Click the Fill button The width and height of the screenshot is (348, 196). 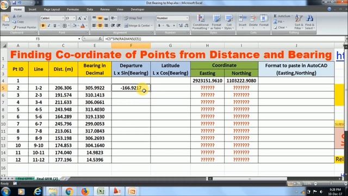[x=278, y=22]
